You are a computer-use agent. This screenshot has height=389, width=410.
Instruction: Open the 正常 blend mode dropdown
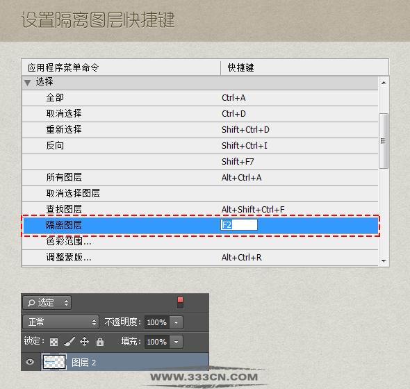tap(61, 322)
